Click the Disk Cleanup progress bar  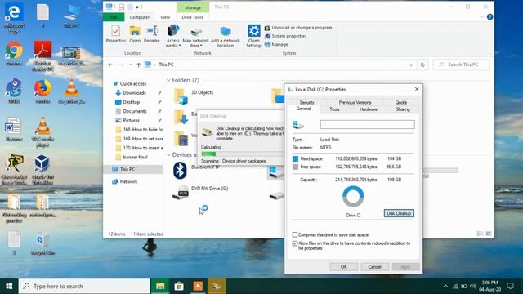[x=243, y=154]
